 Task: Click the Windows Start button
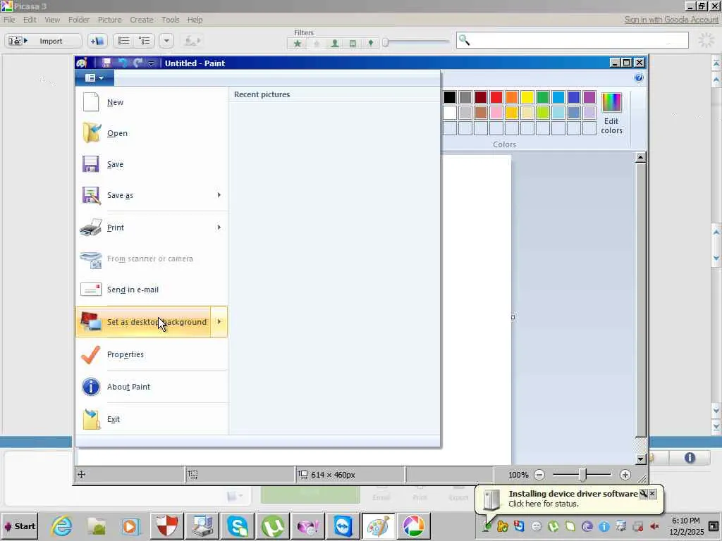pyautogui.click(x=19, y=526)
